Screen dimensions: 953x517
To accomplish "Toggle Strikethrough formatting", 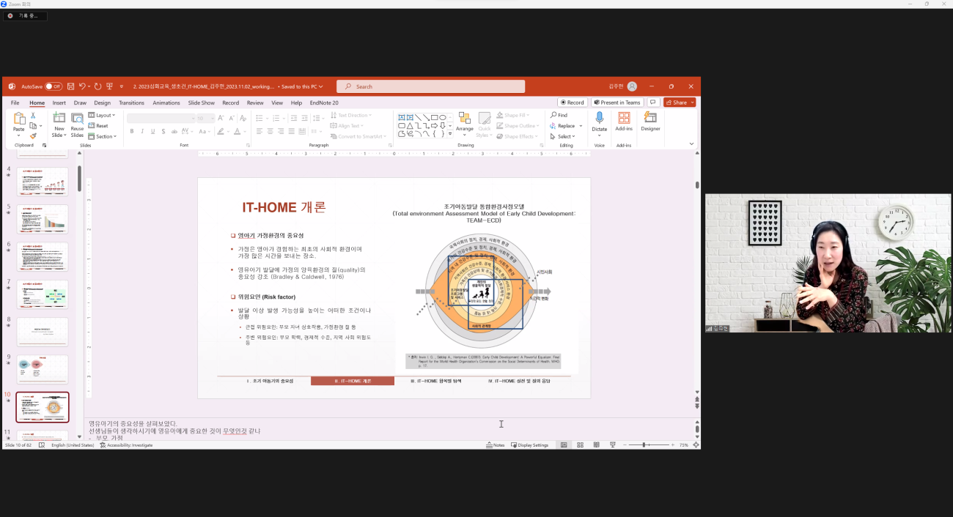I will [173, 131].
